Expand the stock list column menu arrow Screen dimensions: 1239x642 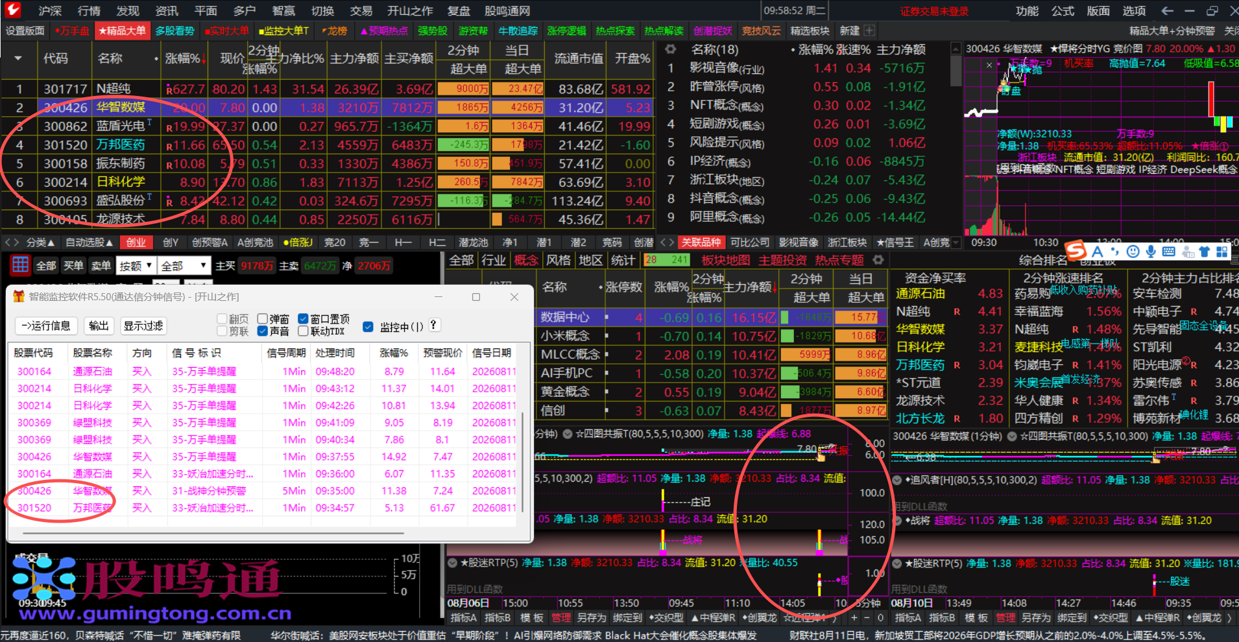coord(18,58)
